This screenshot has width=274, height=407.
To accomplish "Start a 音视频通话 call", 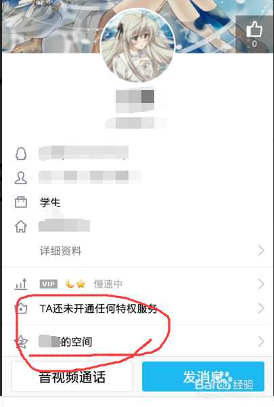I will [72, 377].
